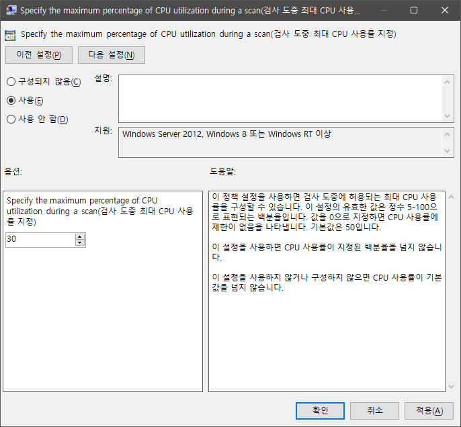Click the title bar application icon
461x427 pixels.
click(11, 10)
